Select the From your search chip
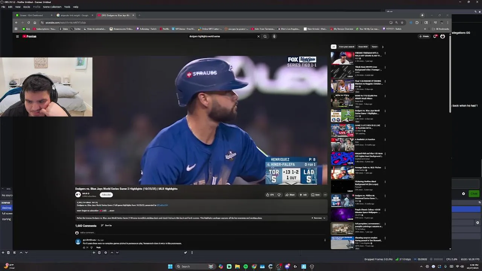 coord(346,47)
